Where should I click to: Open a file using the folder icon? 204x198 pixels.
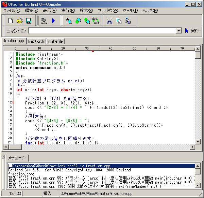19,21
